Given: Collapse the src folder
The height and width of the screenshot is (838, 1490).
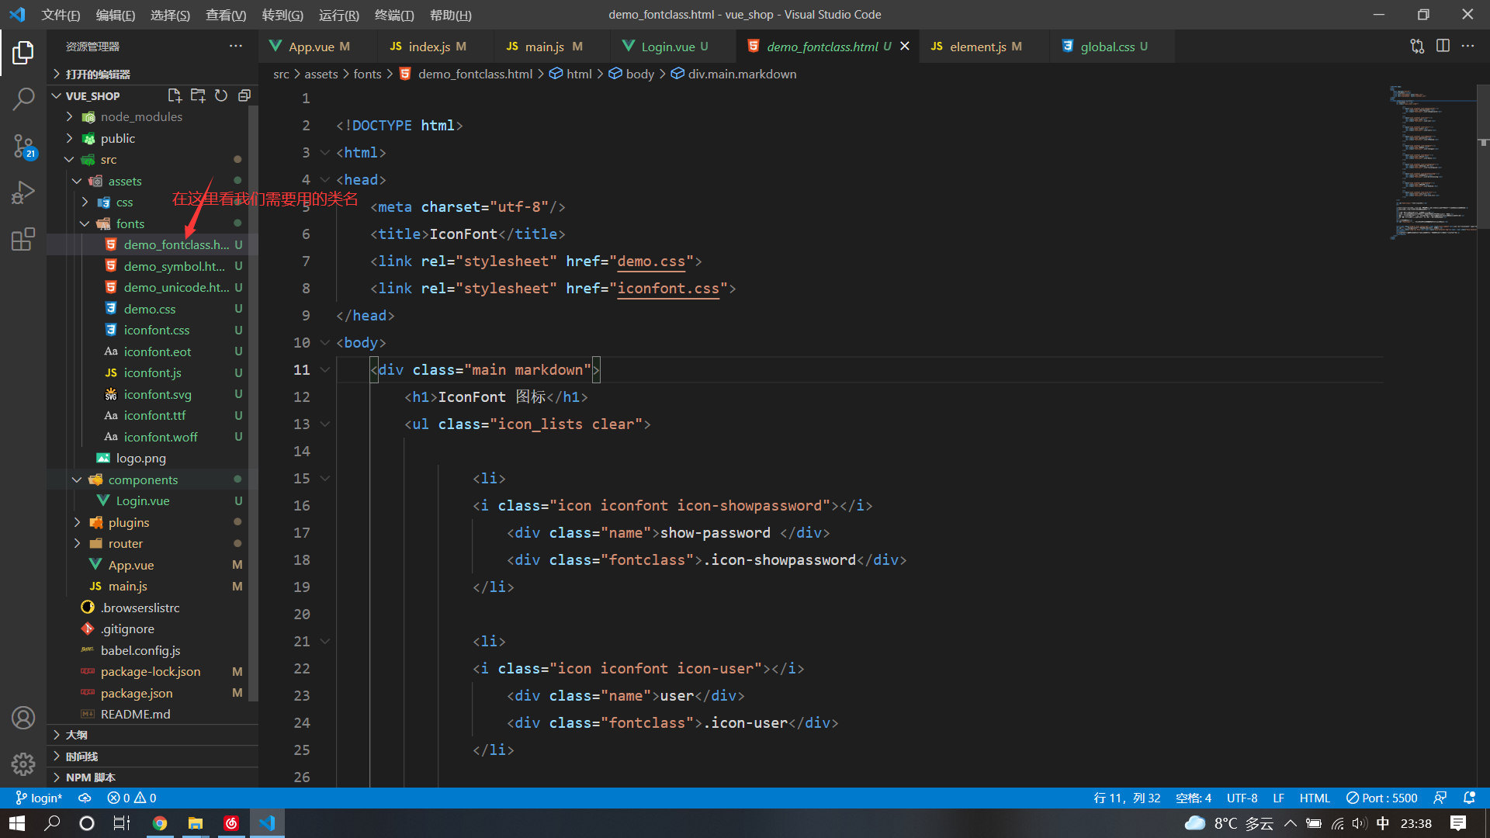Looking at the screenshot, I should pyautogui.click(x=69, y=159).
